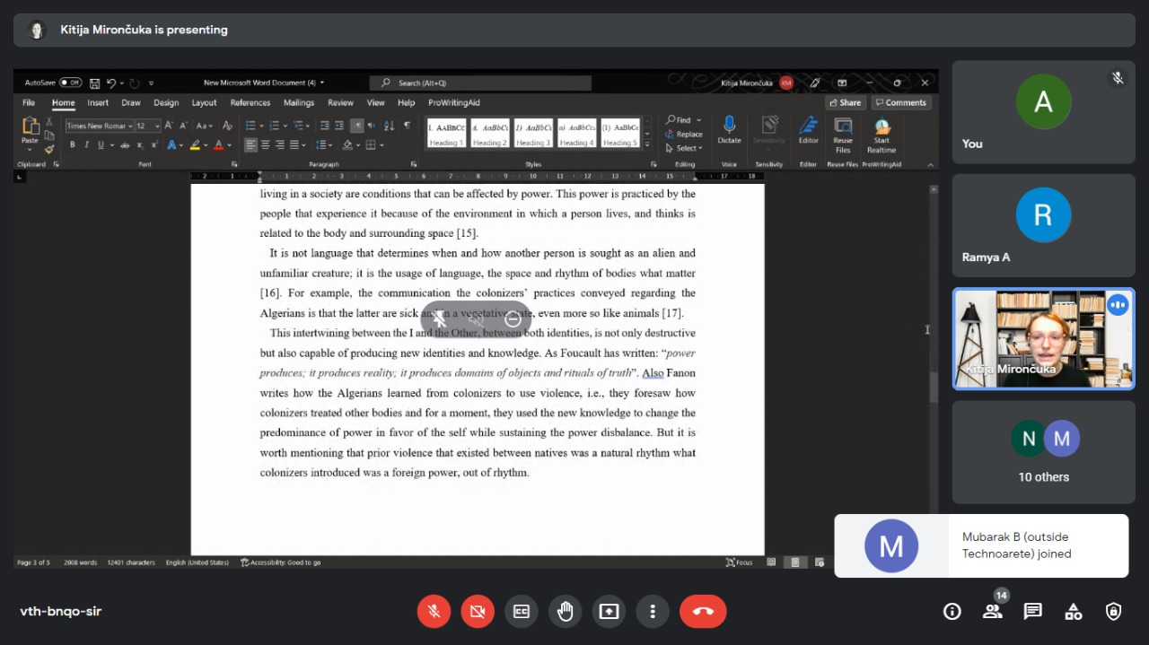
Task: Click the Increase Indent icon
Action: click(x=339, y=126)
